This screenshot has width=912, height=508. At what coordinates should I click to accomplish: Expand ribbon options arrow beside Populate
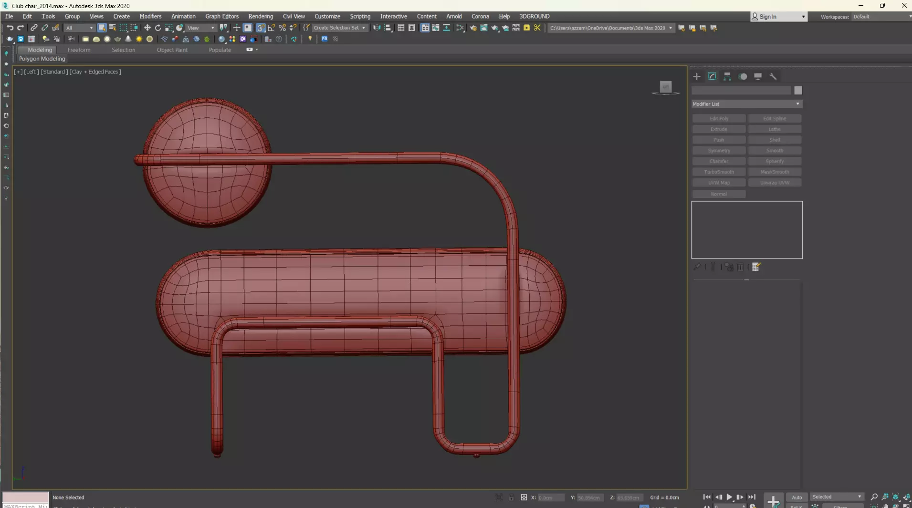pos(257,50)
